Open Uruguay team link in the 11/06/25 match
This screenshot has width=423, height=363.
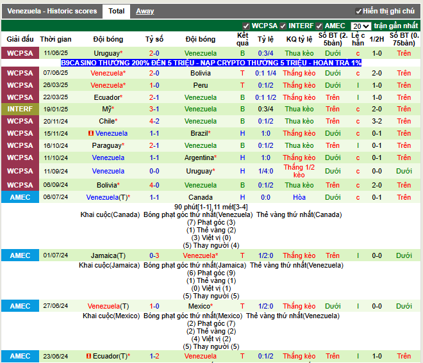(108, 53)
